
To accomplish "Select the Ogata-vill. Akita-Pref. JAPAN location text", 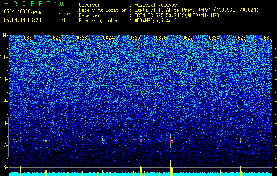I will (197, 10).
